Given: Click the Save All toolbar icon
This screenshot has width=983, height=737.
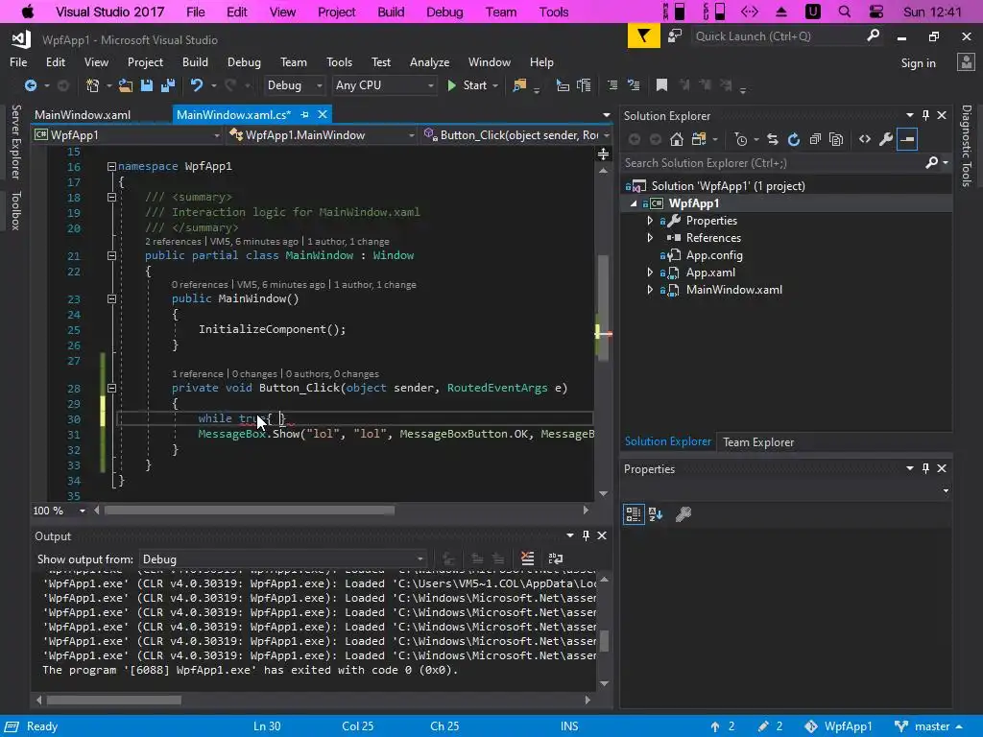Looking at the screenshot, I should point(168,85).
